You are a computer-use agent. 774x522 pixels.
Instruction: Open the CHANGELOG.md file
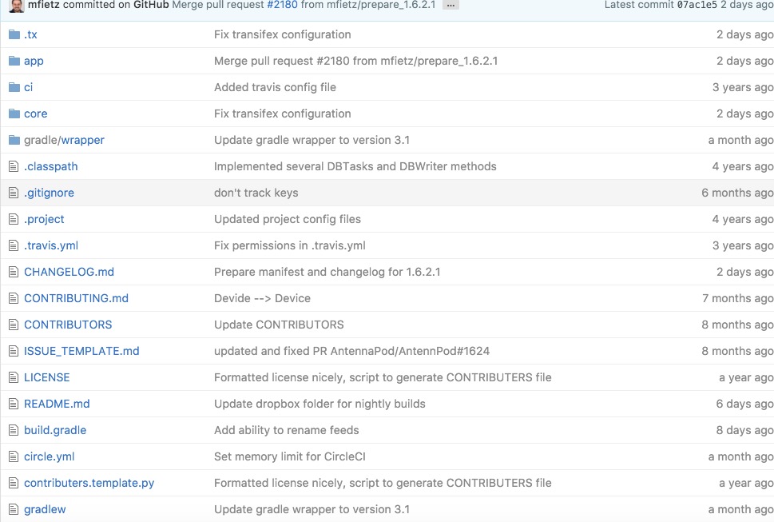(69, 272)
